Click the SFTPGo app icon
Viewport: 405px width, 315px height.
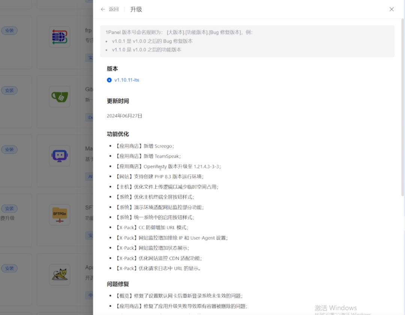point(60,215)
